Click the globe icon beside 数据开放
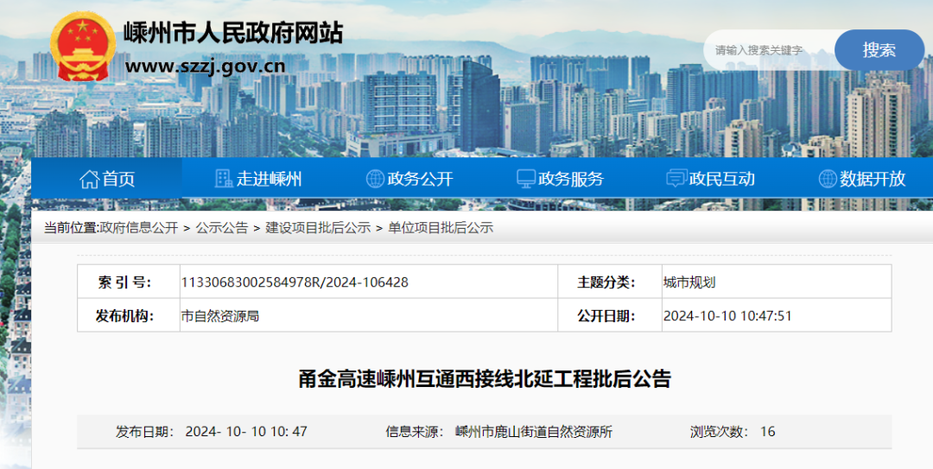 [828, 179]
